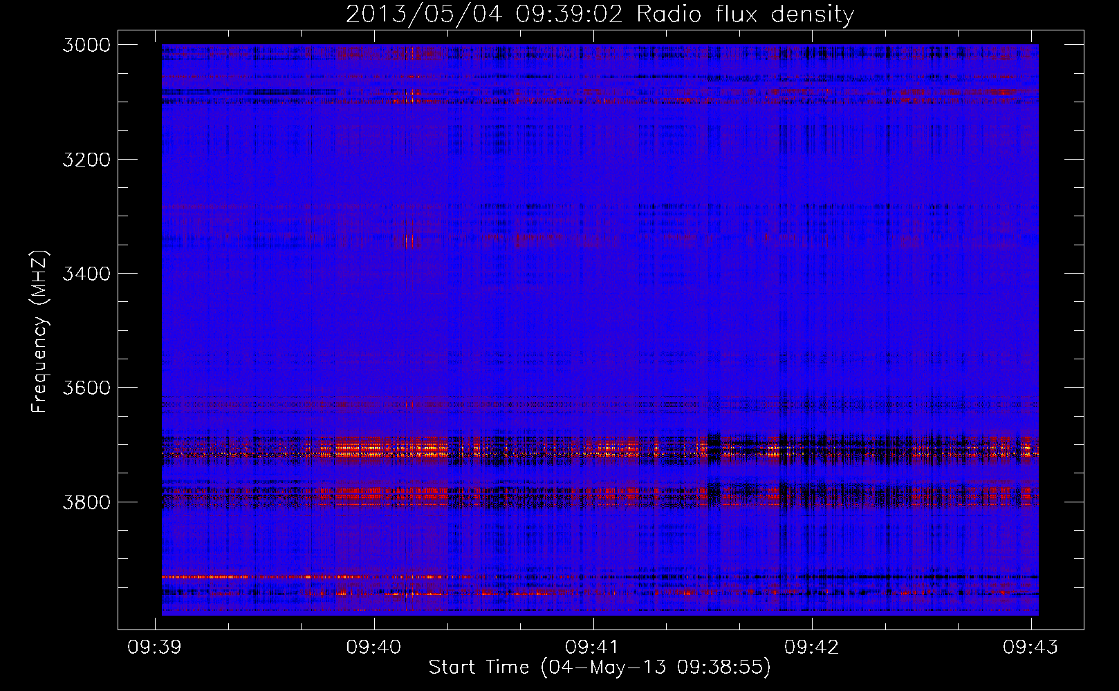Click the 09:39 time tick label

click(155, 647)
